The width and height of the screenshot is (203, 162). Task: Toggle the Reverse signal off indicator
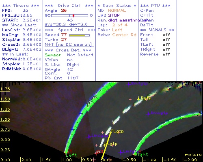point(166,54)
